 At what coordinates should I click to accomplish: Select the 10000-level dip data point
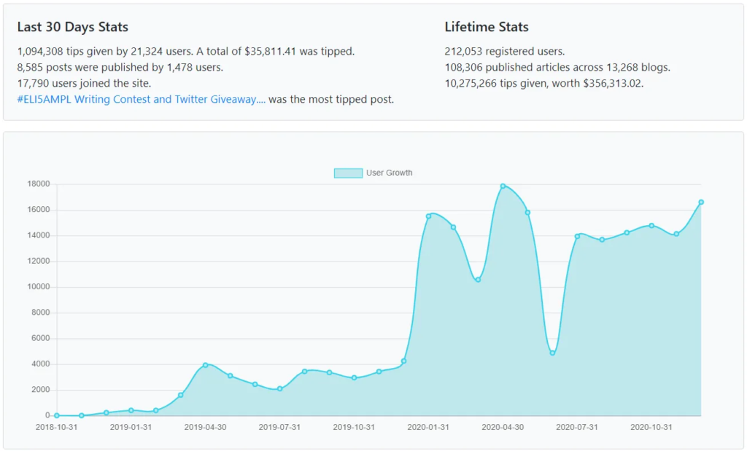478,280
